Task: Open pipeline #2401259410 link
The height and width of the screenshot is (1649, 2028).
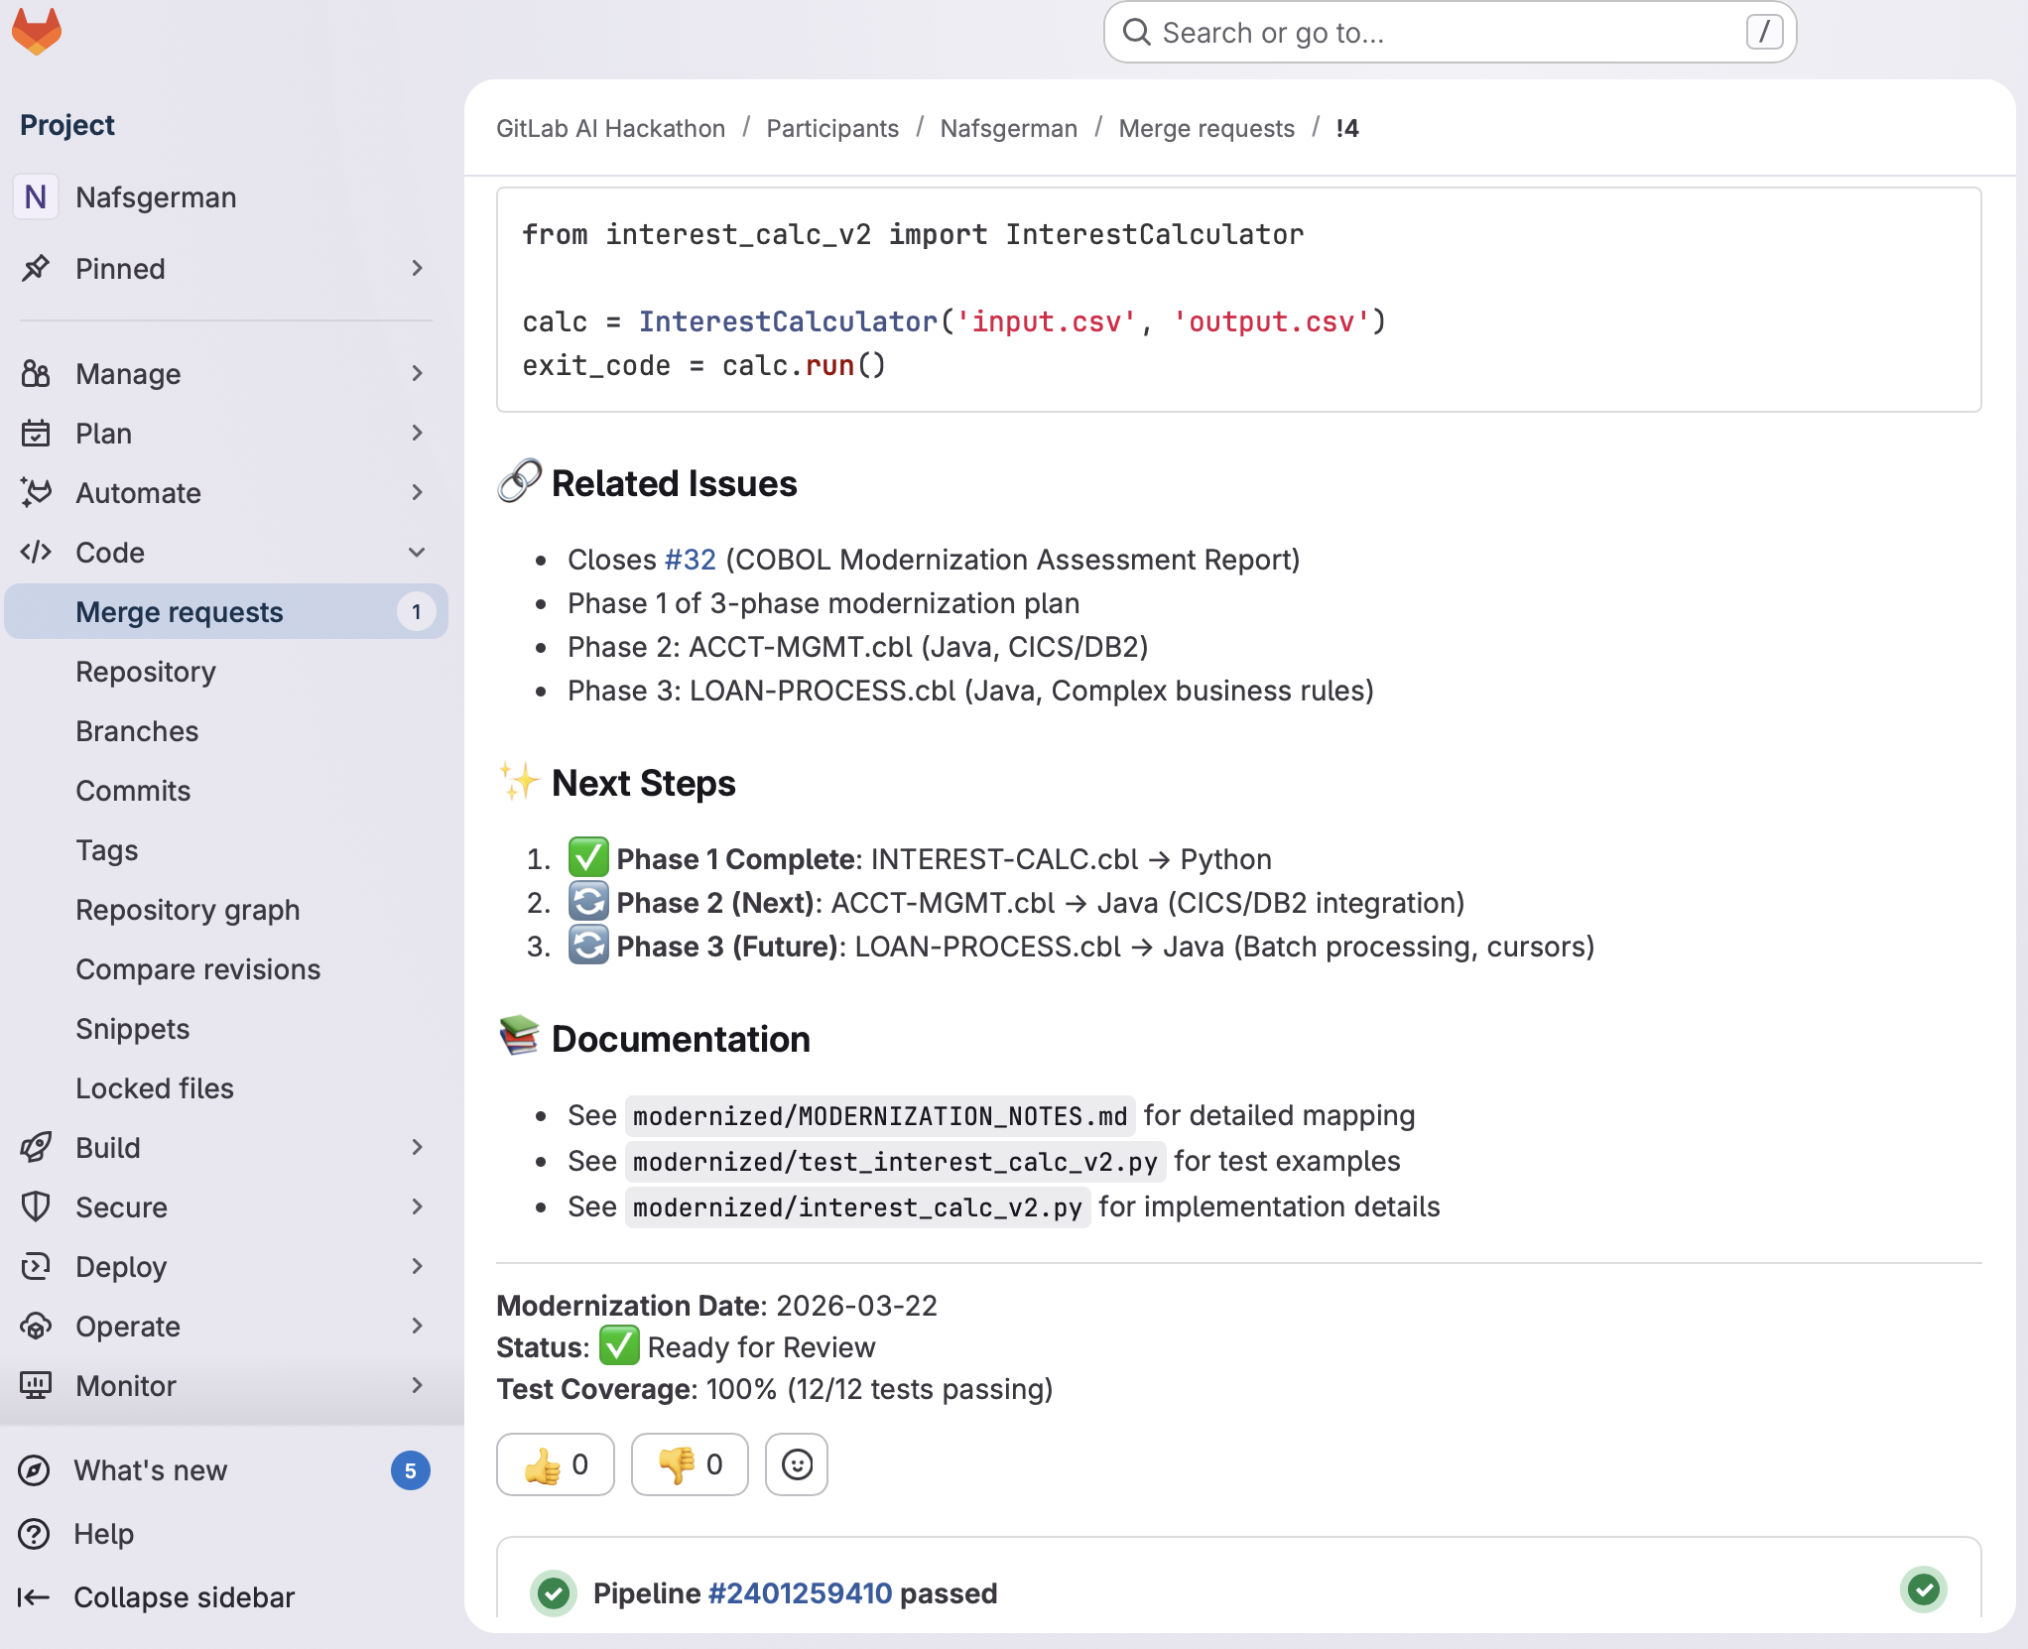Action: [x=800, y=1593]
